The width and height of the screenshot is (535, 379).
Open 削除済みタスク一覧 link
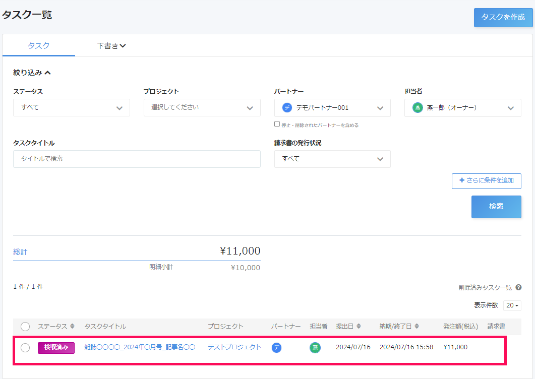(x=485, y=288)
